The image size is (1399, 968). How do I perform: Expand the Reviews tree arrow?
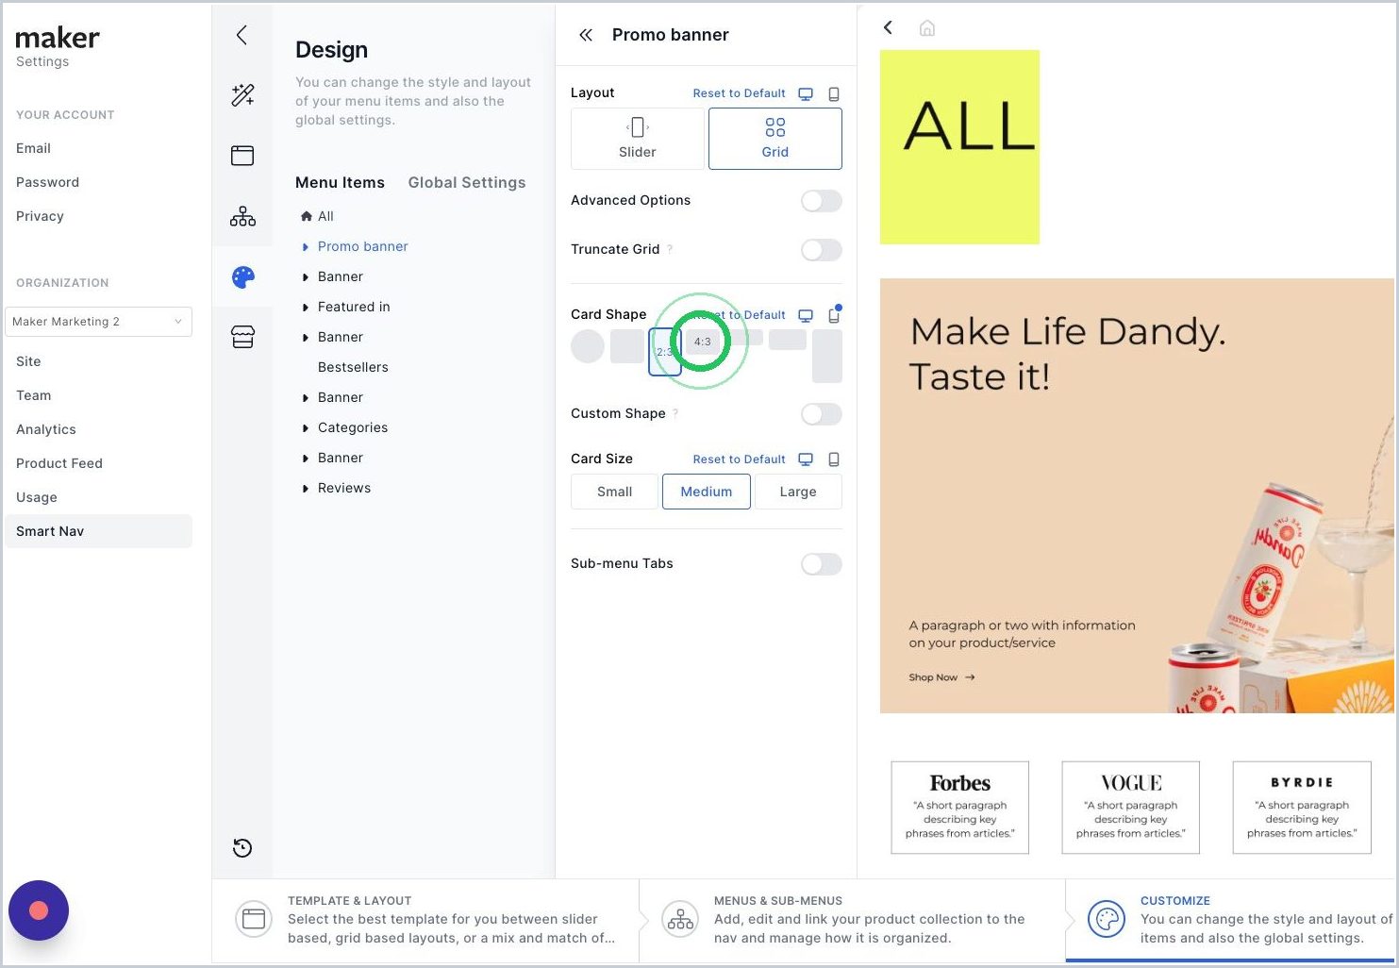pyautogui.click(x=305, y=489)
